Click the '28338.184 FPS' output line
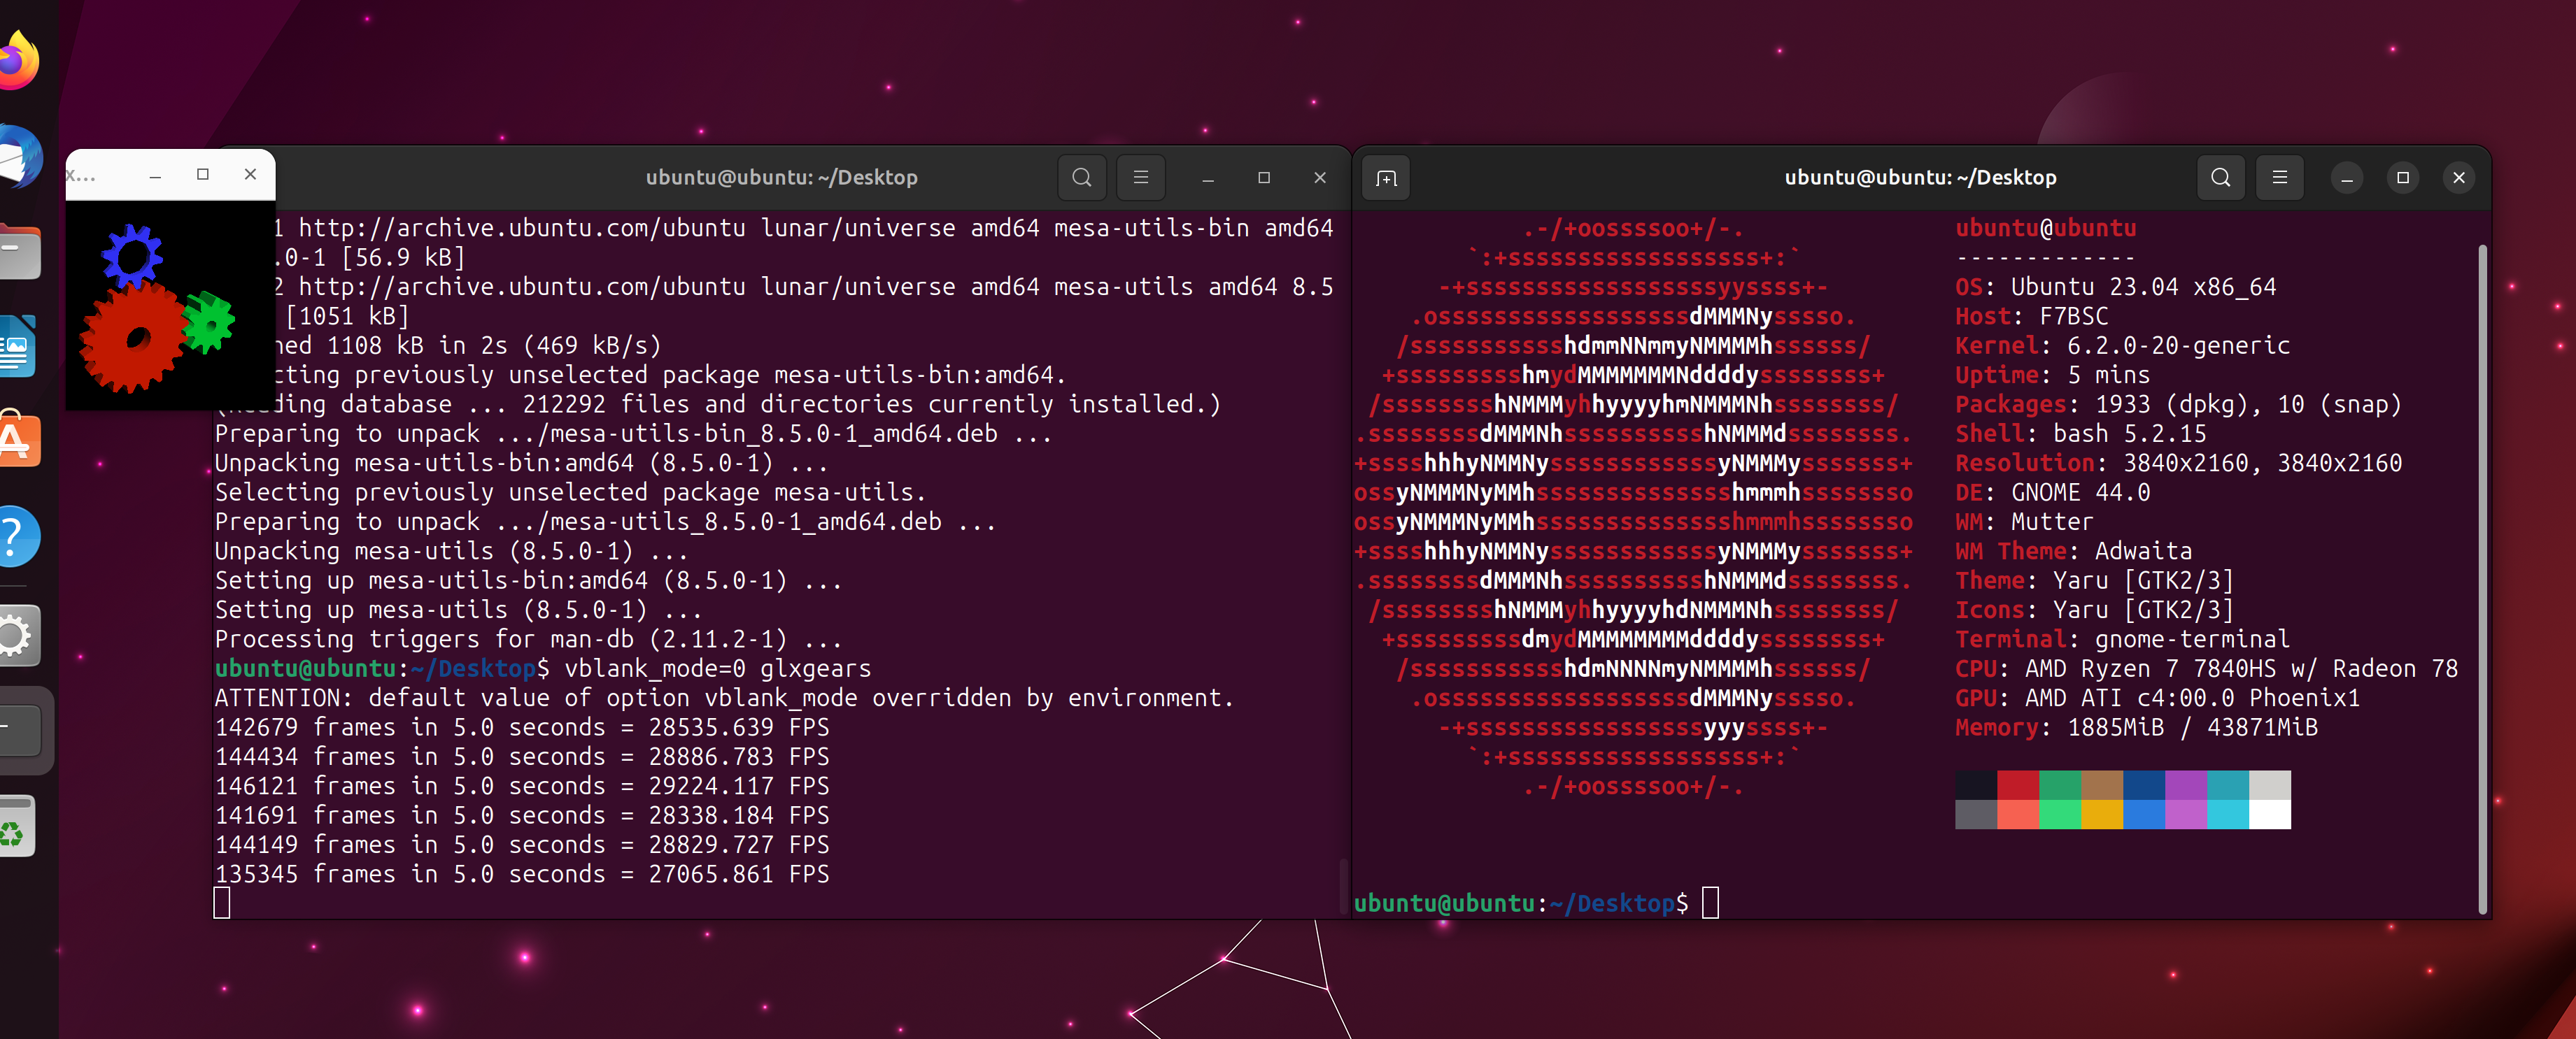The image size is (2576, 1039). click(x=522, y=815)
